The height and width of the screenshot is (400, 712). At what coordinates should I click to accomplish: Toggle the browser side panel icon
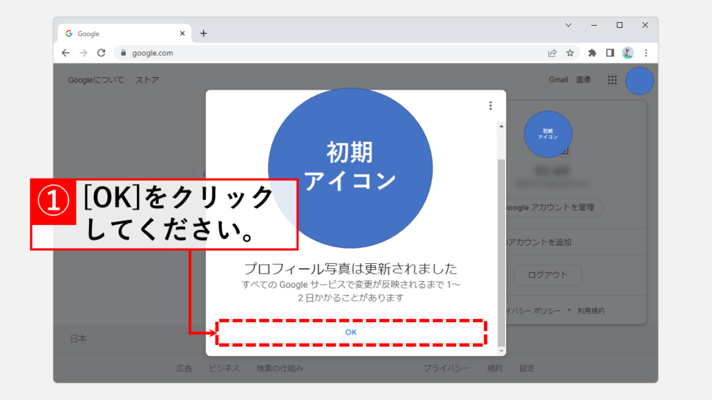click(610, 53)
